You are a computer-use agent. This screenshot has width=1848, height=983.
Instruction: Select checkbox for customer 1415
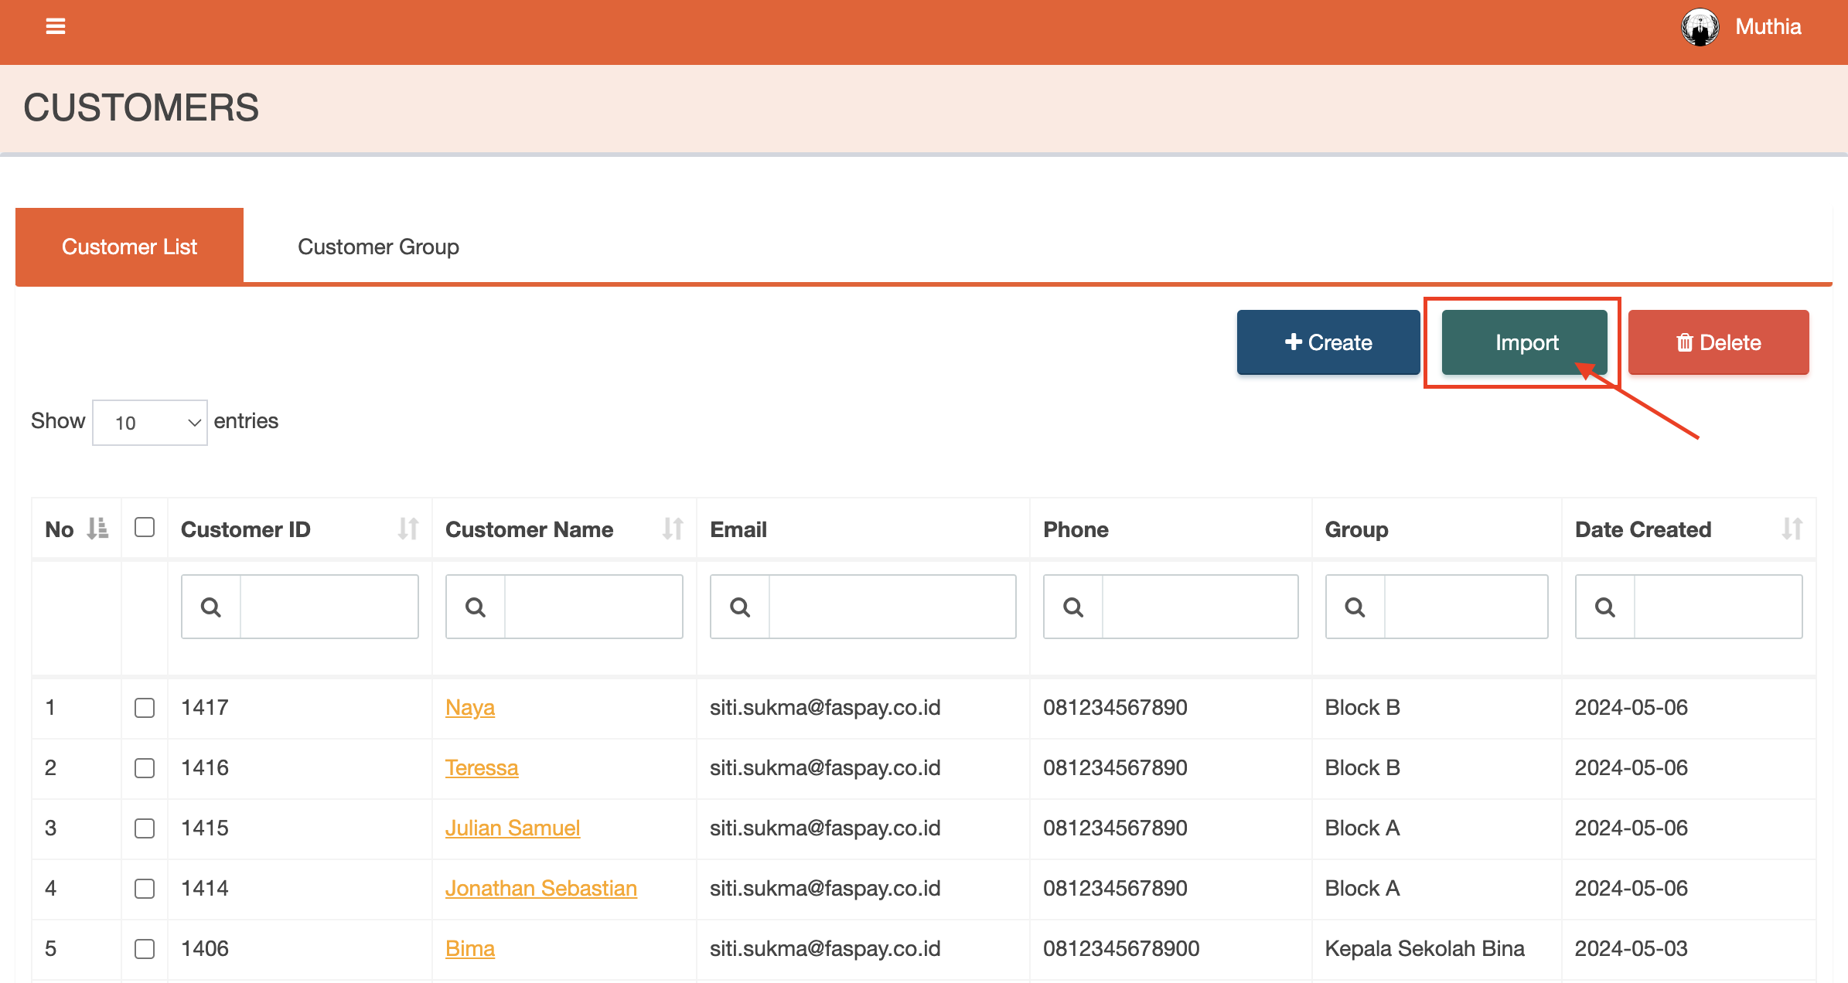(x=145, y=828)
